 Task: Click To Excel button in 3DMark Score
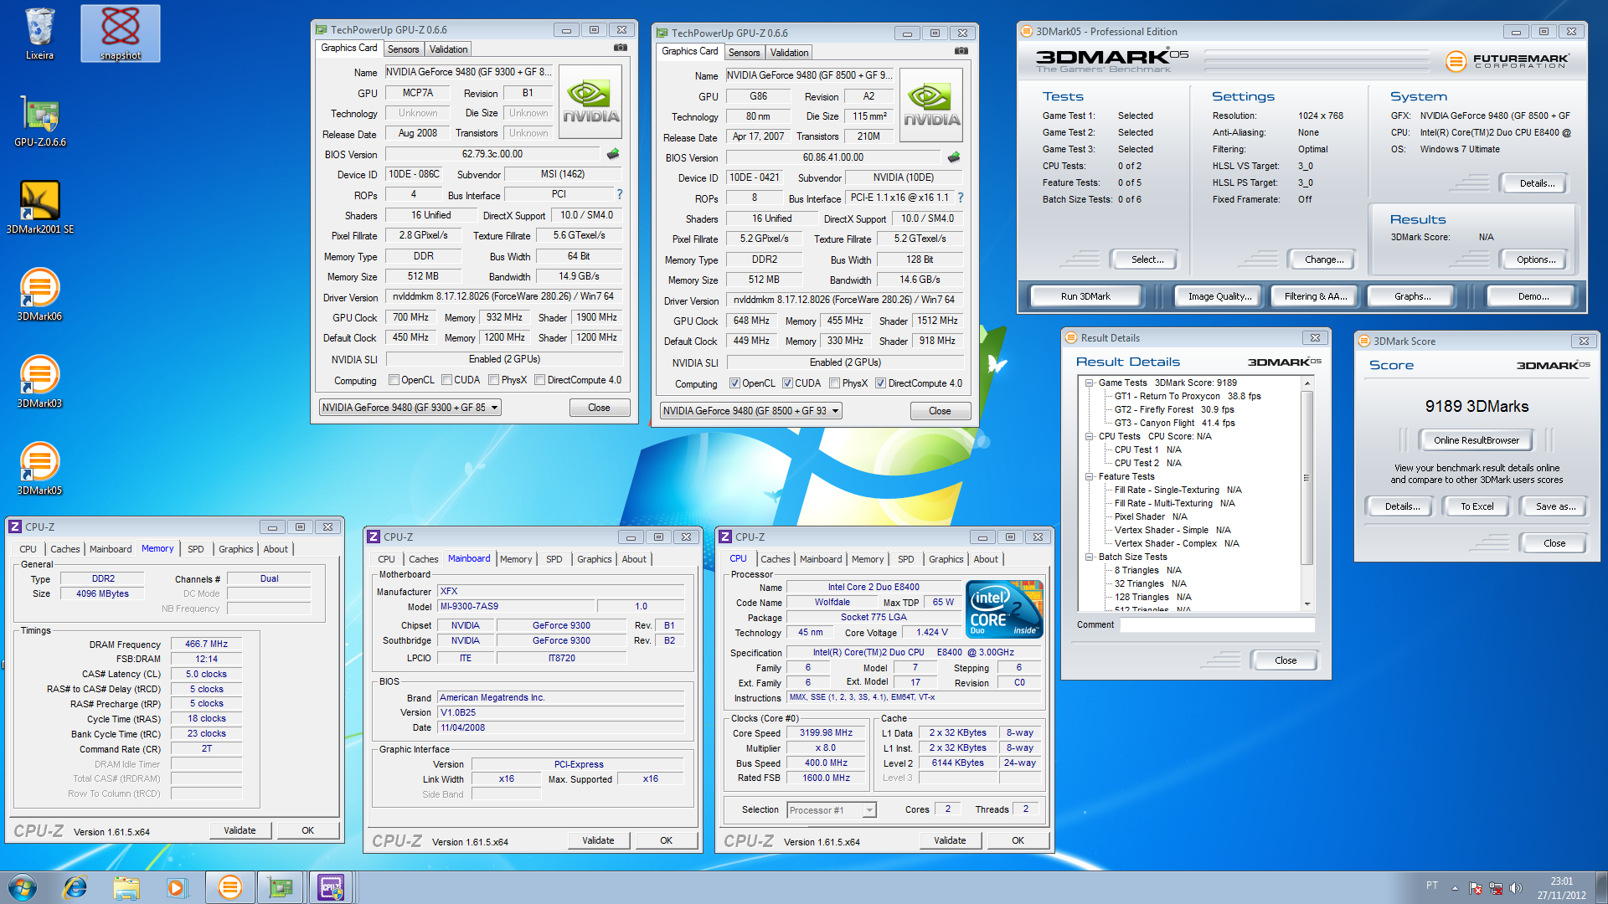coord(1477,506)
